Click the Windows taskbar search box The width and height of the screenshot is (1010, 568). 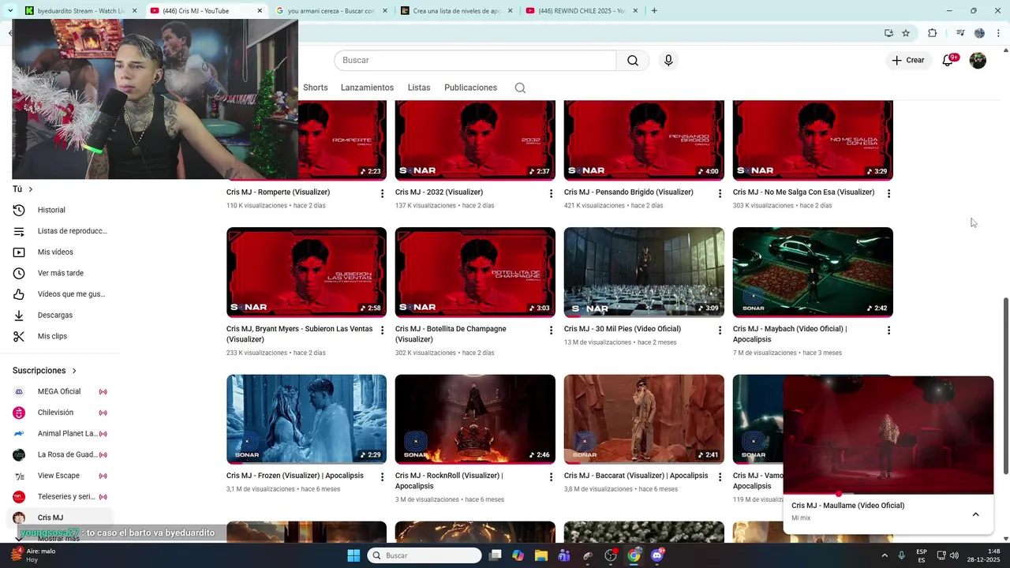[425, 555]
